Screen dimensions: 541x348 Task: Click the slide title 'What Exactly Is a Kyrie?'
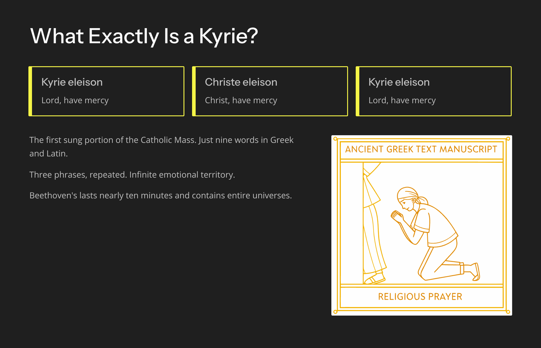[x=144, y=36]
